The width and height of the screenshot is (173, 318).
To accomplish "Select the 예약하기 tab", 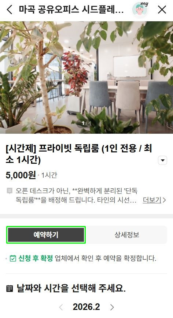I will 46,235.
